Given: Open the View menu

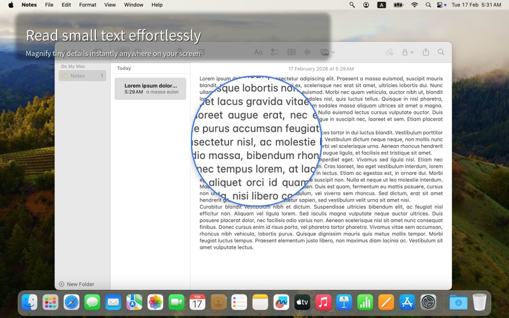Looking at the screenshot, I should tap(110, 5).
